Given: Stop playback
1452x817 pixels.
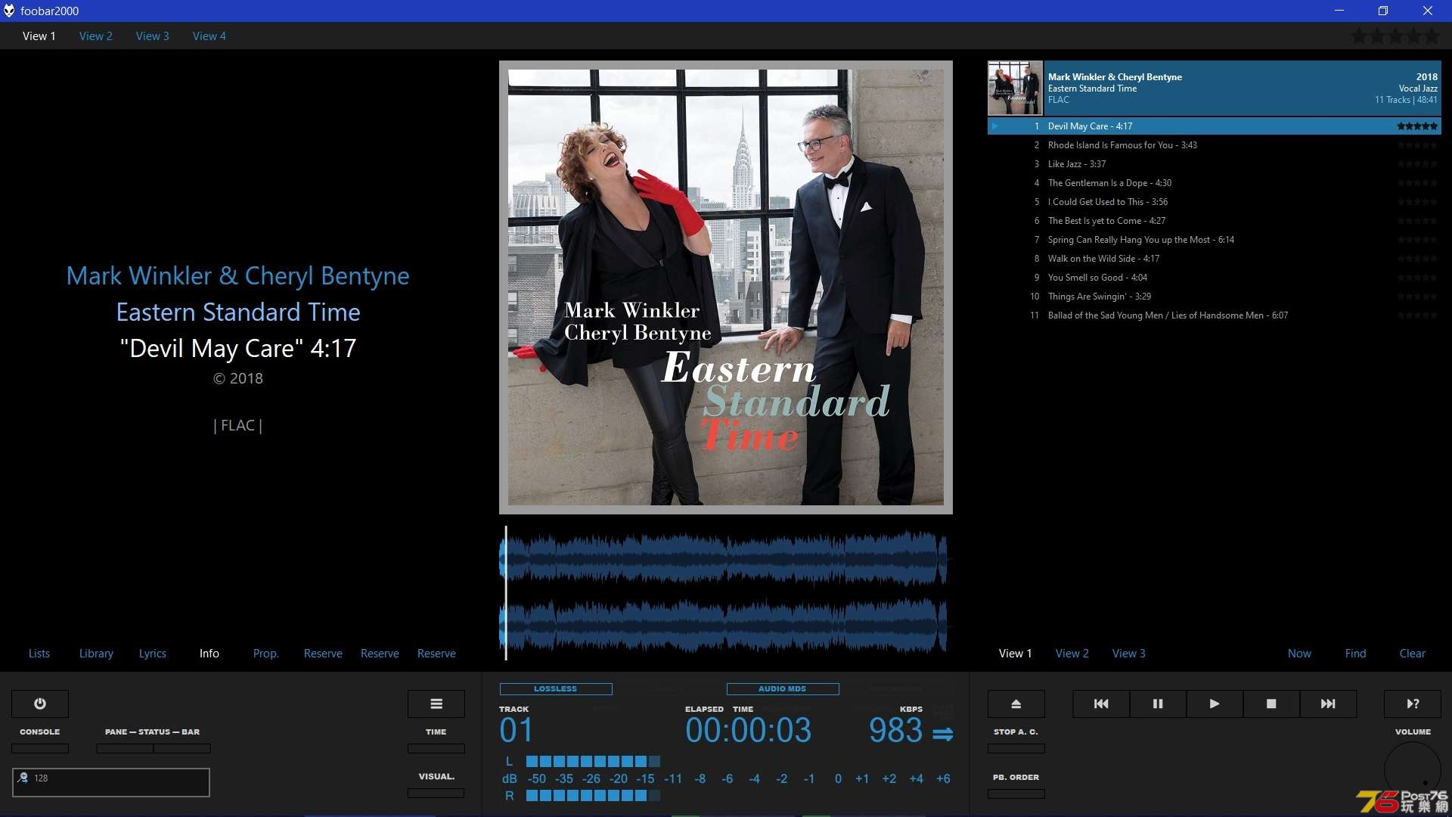Looking at the screenshot, I should tap(1271, 704).
